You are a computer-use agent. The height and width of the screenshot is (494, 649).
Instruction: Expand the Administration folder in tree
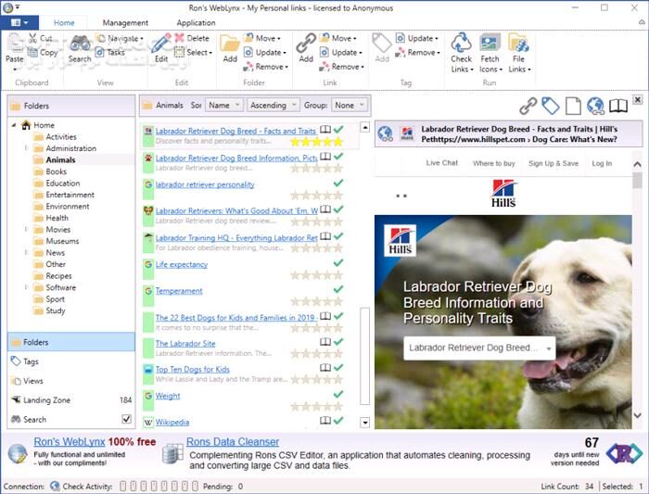pos(26,148)
